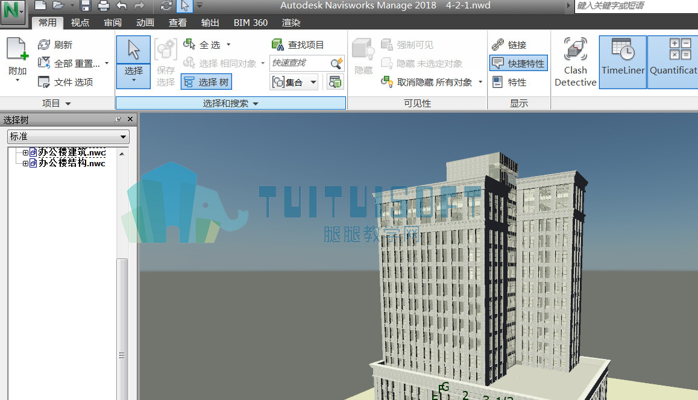Click 取消隐藏 所有对象 button
The image size is (698, 400).
[427, 83]
